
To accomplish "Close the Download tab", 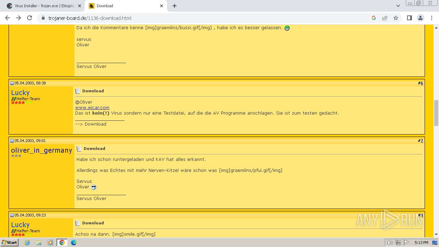I will tap(162, 6).
